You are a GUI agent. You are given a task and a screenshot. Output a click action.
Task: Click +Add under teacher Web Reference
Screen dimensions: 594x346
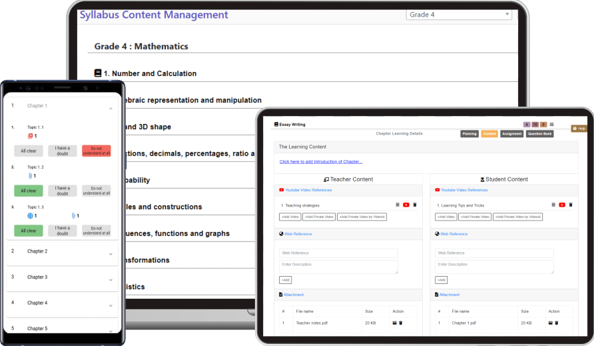pyautogui.click(x=285, y=280)
